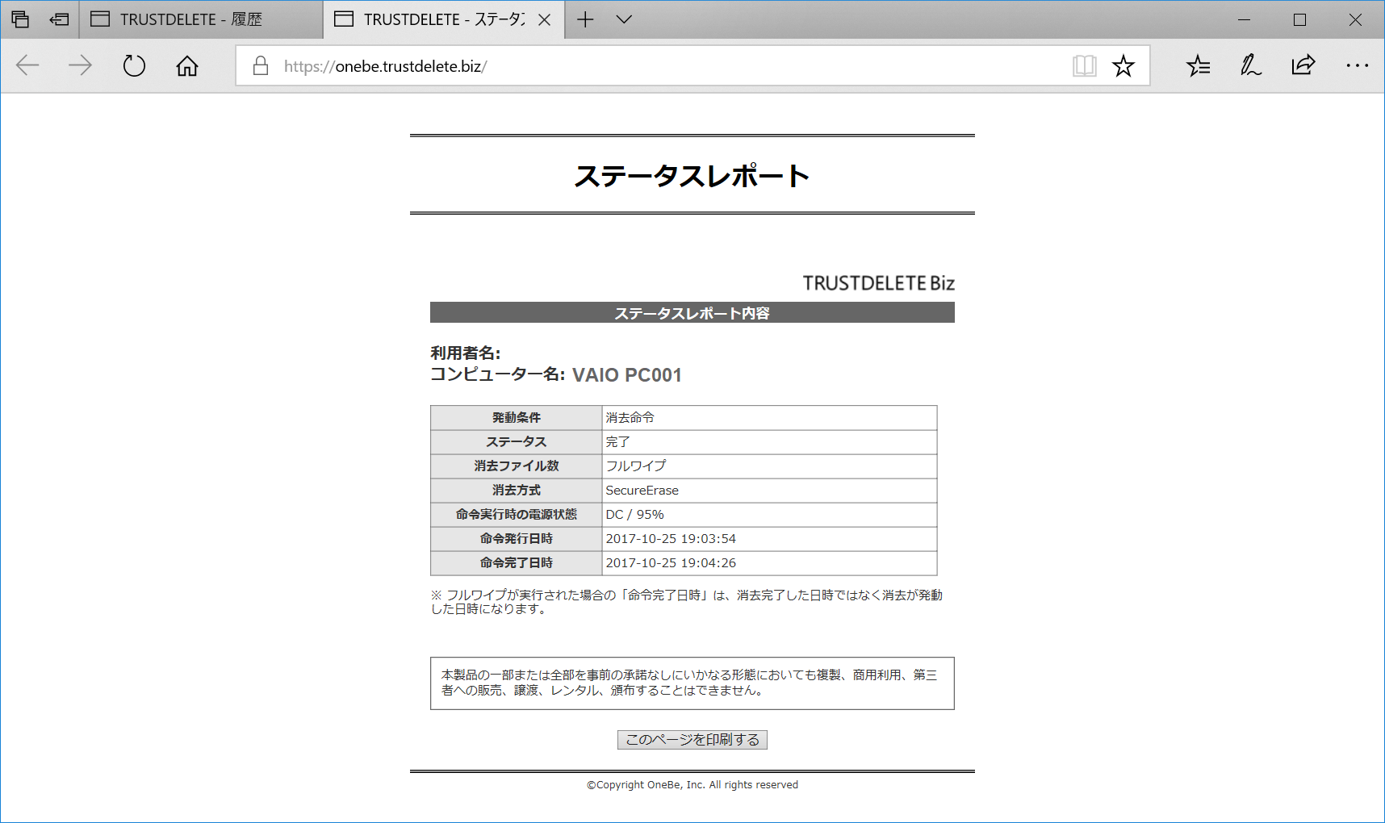Open reading view book icon
Screen dimensions: 1385x823
(x=1084, y=65)
